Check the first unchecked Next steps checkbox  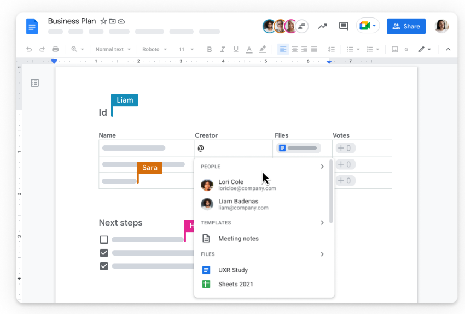coord(104,239)
